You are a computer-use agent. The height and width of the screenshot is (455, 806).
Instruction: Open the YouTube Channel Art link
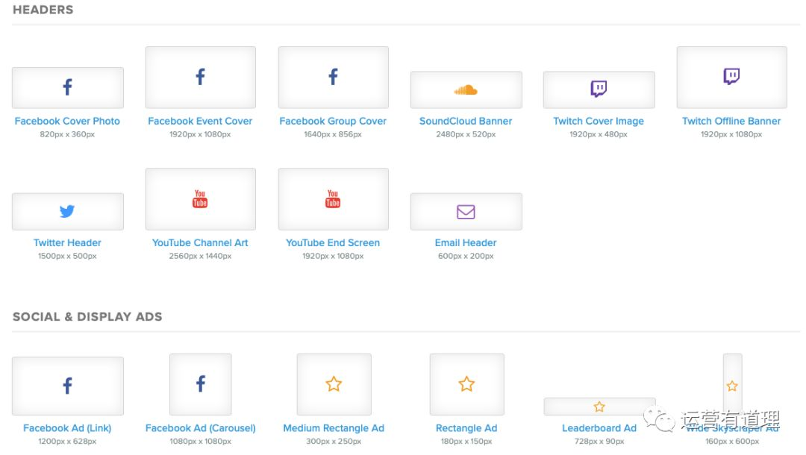tap(201, 243)
